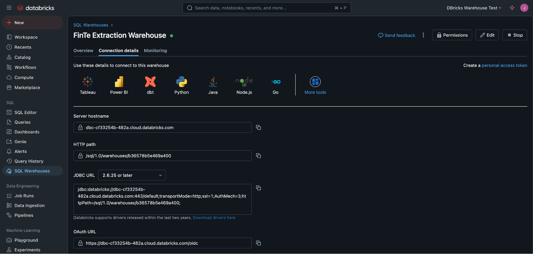The width and height of the screenshot is (533, 254).
Task: Copy the Server hostname value
Action: [x=258, y=127]
